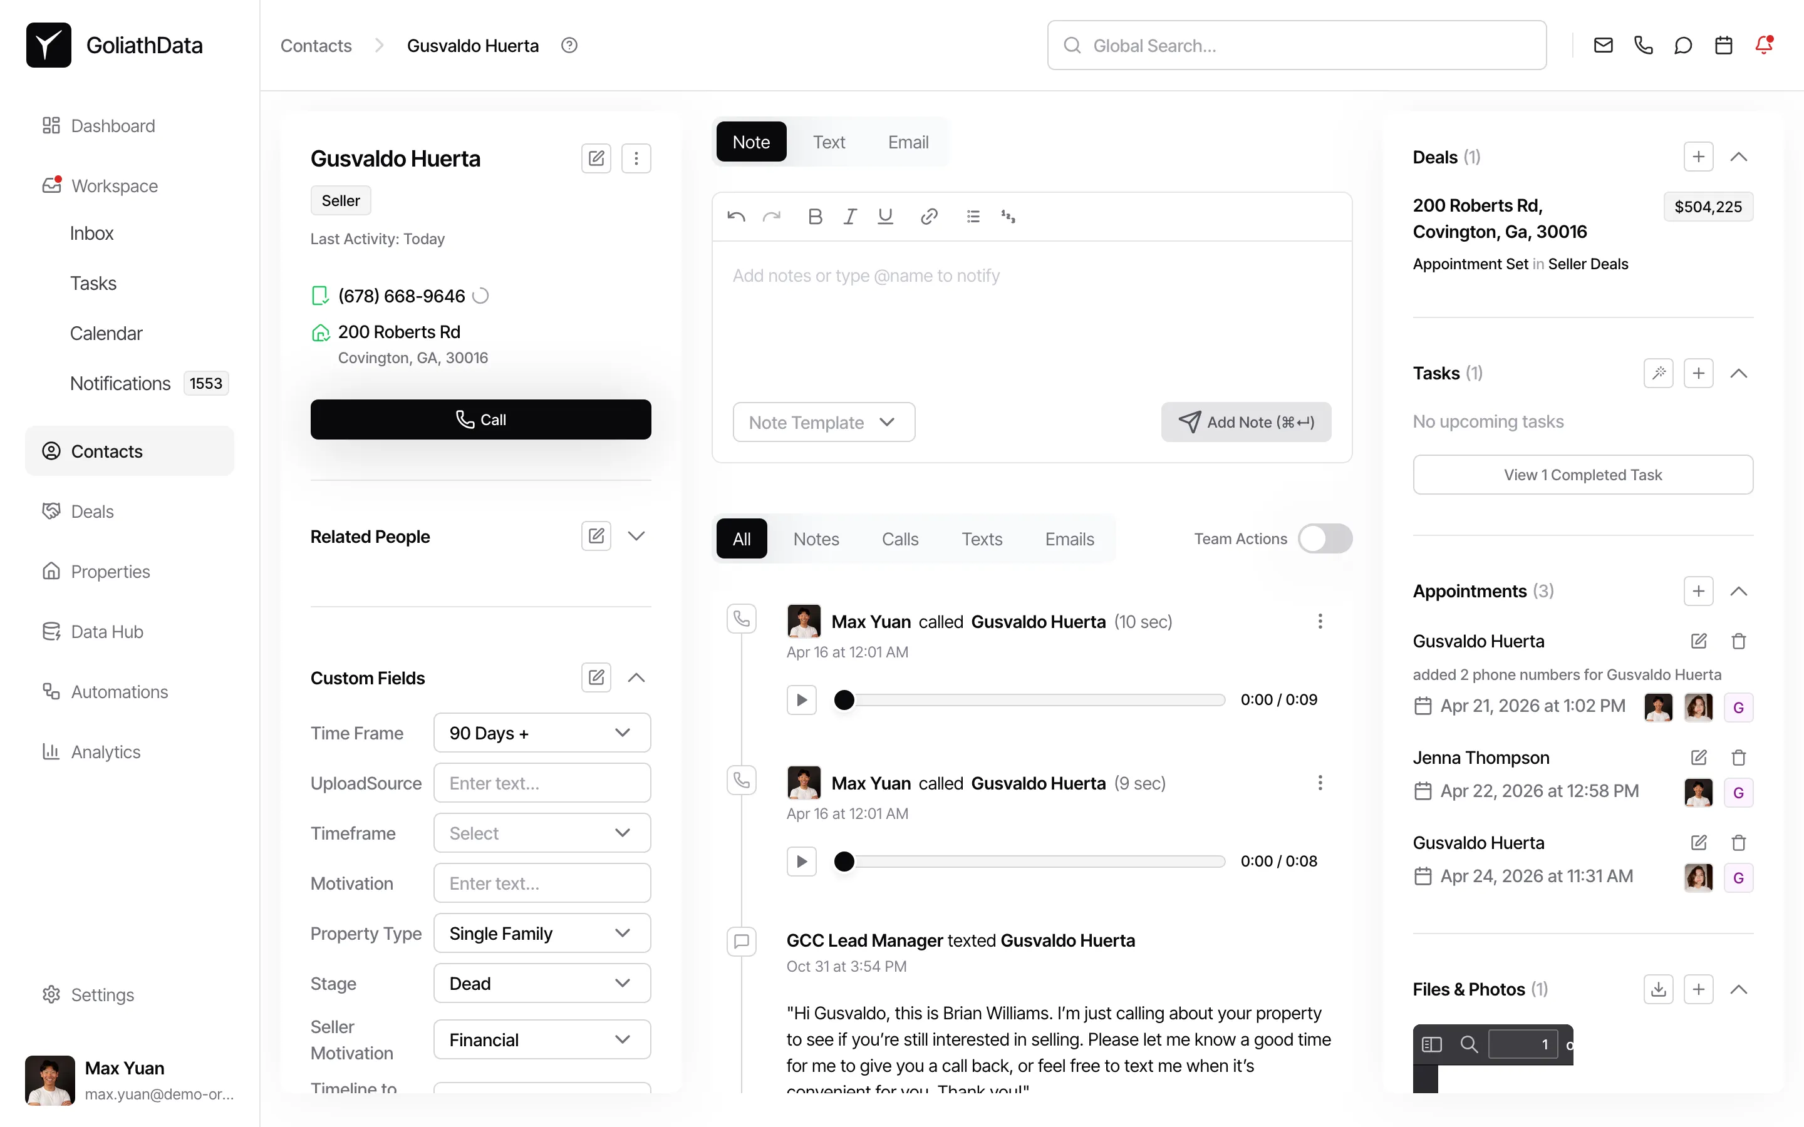This screenshot has width=1804, height=1127.
Task: Insert a link in the note editor
Action: click(x=929, y=216)
